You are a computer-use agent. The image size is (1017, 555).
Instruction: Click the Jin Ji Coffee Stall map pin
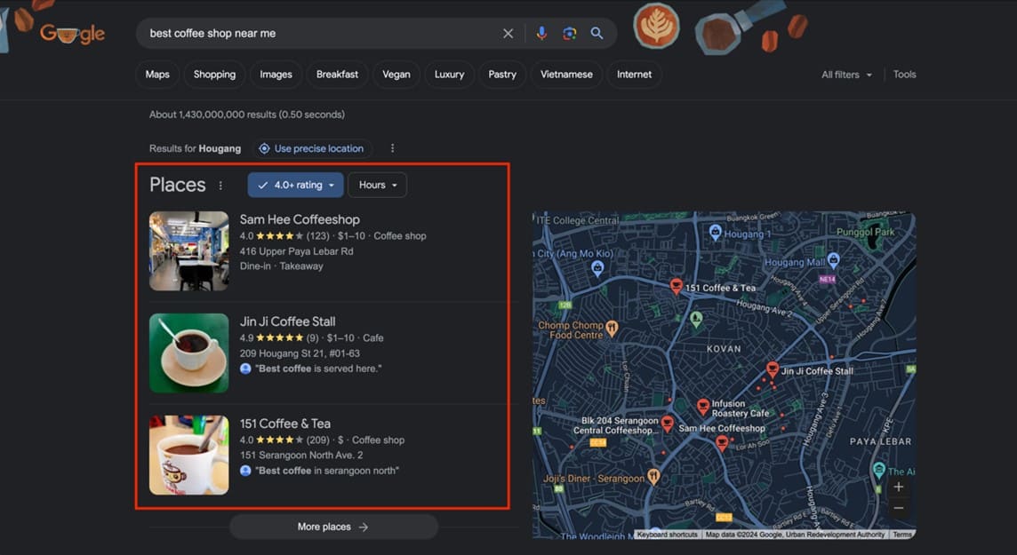[x=772, y=369]
